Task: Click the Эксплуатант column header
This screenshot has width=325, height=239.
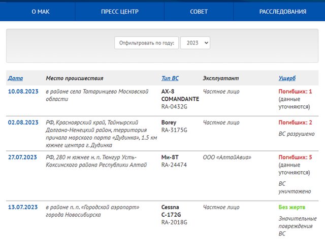Action: pyautogui.click(x=221, y=78)
